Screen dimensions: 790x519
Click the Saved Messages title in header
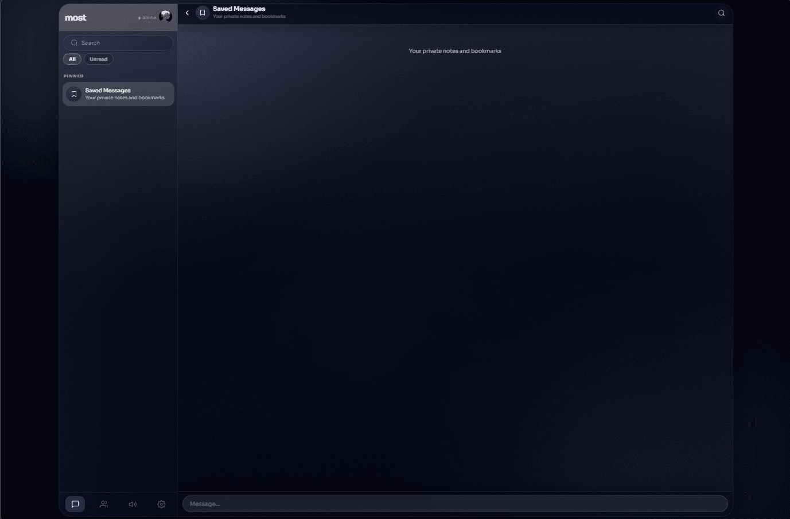point(239,9)
